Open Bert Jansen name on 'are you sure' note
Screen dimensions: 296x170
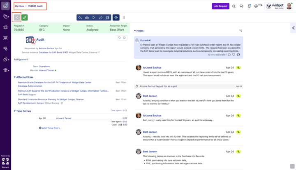(x=150, y=96)
